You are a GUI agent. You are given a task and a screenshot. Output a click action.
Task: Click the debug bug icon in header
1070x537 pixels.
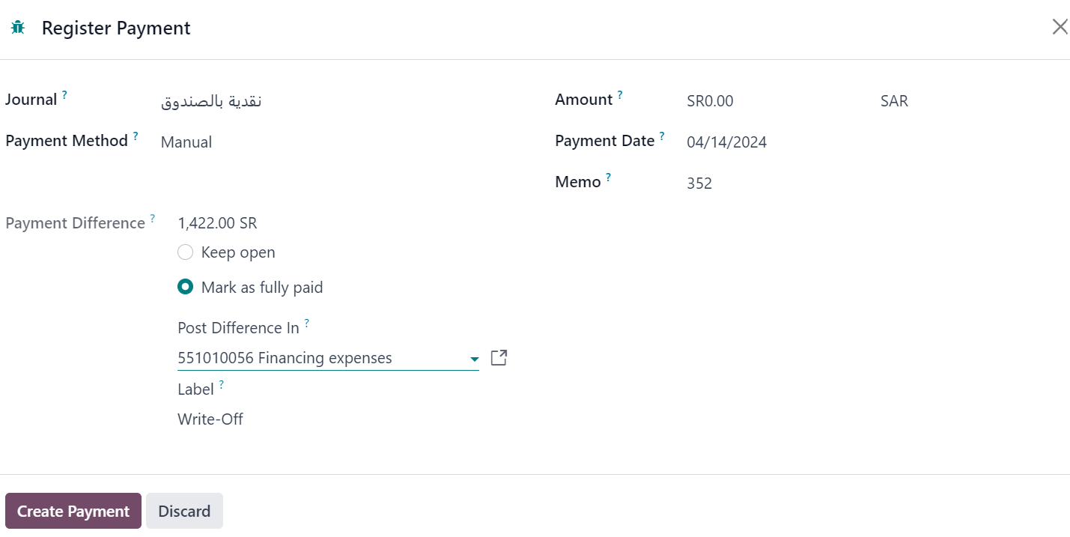[x=18, y=28]
